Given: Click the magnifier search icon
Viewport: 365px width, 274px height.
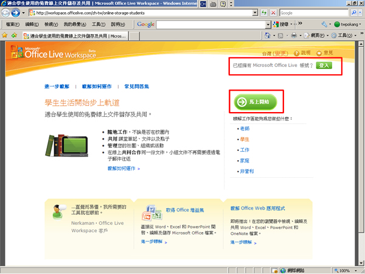Looking at the screenshot, I should point(354,13).
